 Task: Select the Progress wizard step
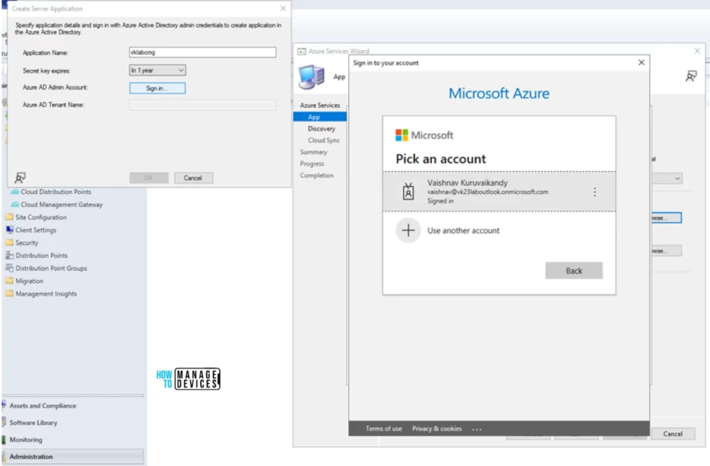coord(312,164)
